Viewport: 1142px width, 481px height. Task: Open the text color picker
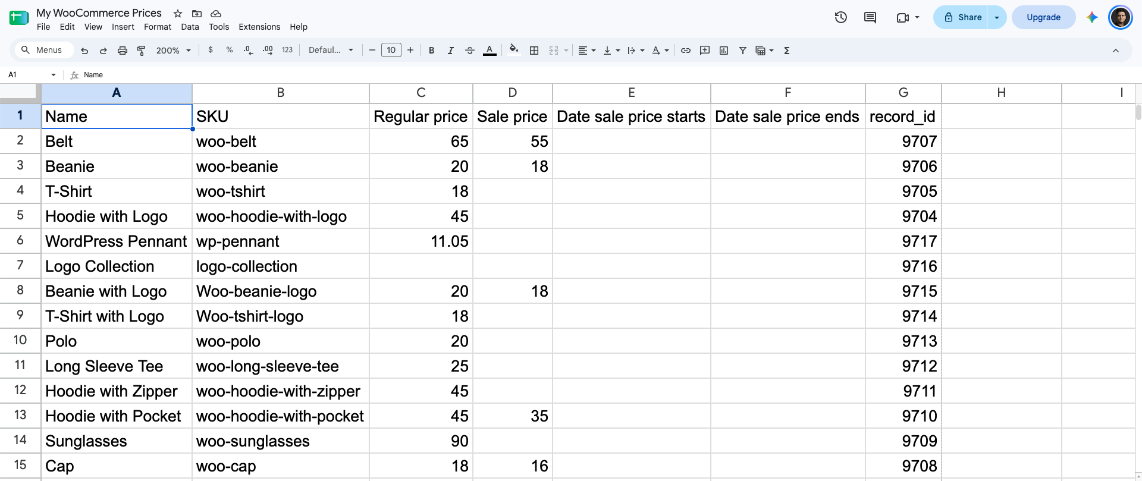(x=490, y=51)
